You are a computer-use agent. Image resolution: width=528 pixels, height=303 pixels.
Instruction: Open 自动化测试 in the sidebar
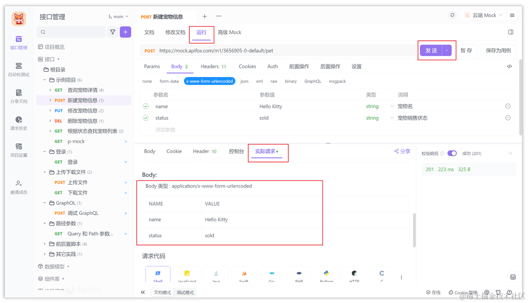click(x=19, y=70)
